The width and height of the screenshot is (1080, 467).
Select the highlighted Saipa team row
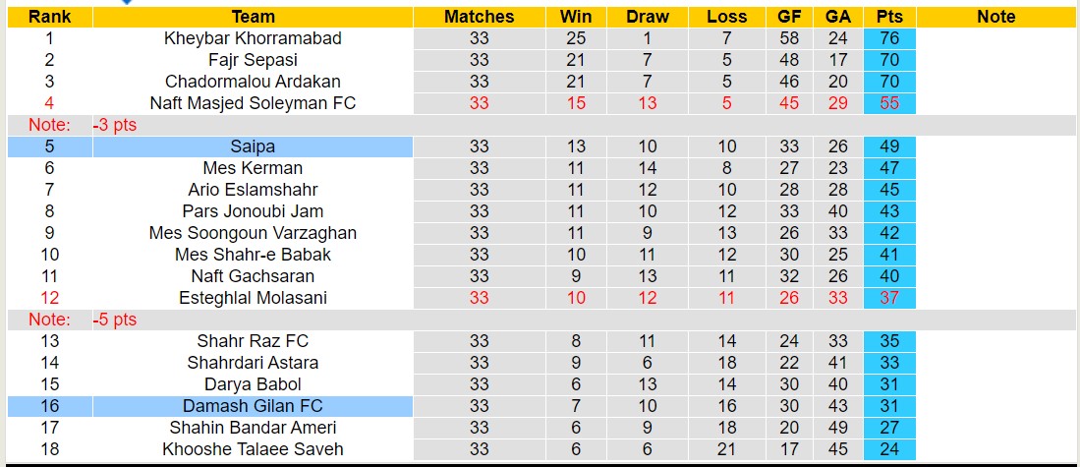click(253, 146)
